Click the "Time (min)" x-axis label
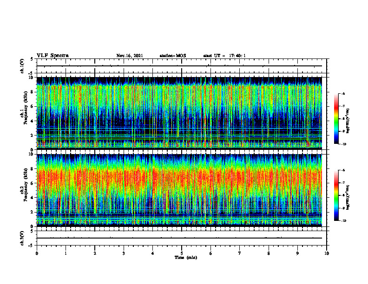Image resolution: width=368 pixels, height=284 pixels. pos(186,258)
